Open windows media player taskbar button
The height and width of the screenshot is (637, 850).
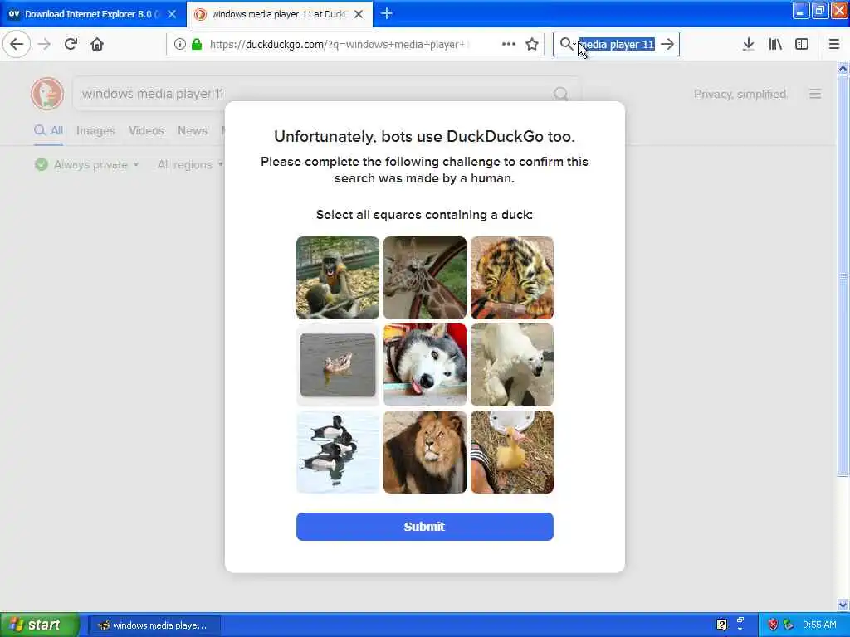(x=154, y=625)
